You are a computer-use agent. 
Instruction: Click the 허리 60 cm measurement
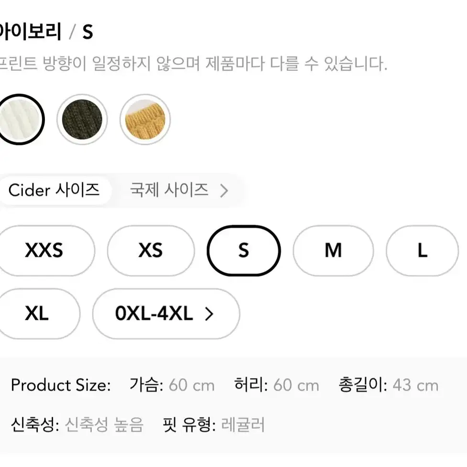point(277,385)
